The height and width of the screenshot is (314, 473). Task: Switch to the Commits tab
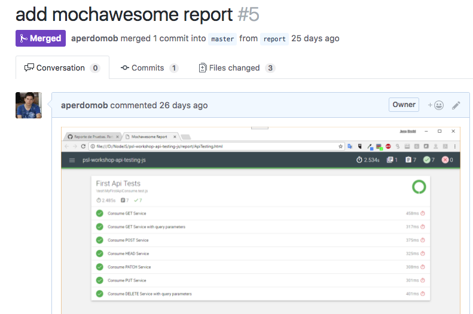coord(149,68)
